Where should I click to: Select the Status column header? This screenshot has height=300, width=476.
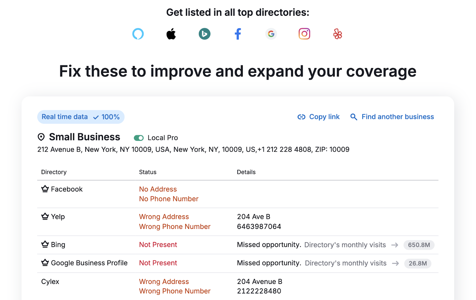pyautogui.click(x=148, y=172)
